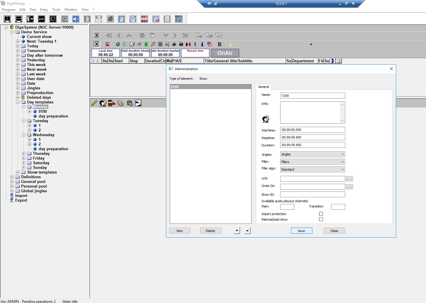Click the New button

(180, 231)
